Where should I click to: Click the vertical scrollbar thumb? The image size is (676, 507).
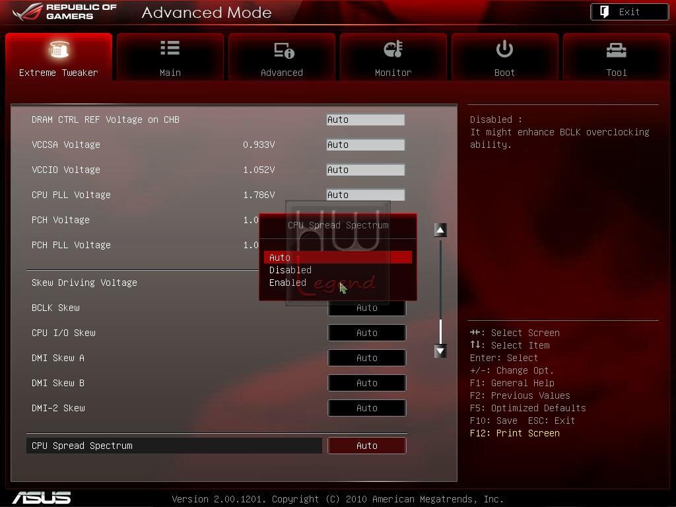click(440, 331)
